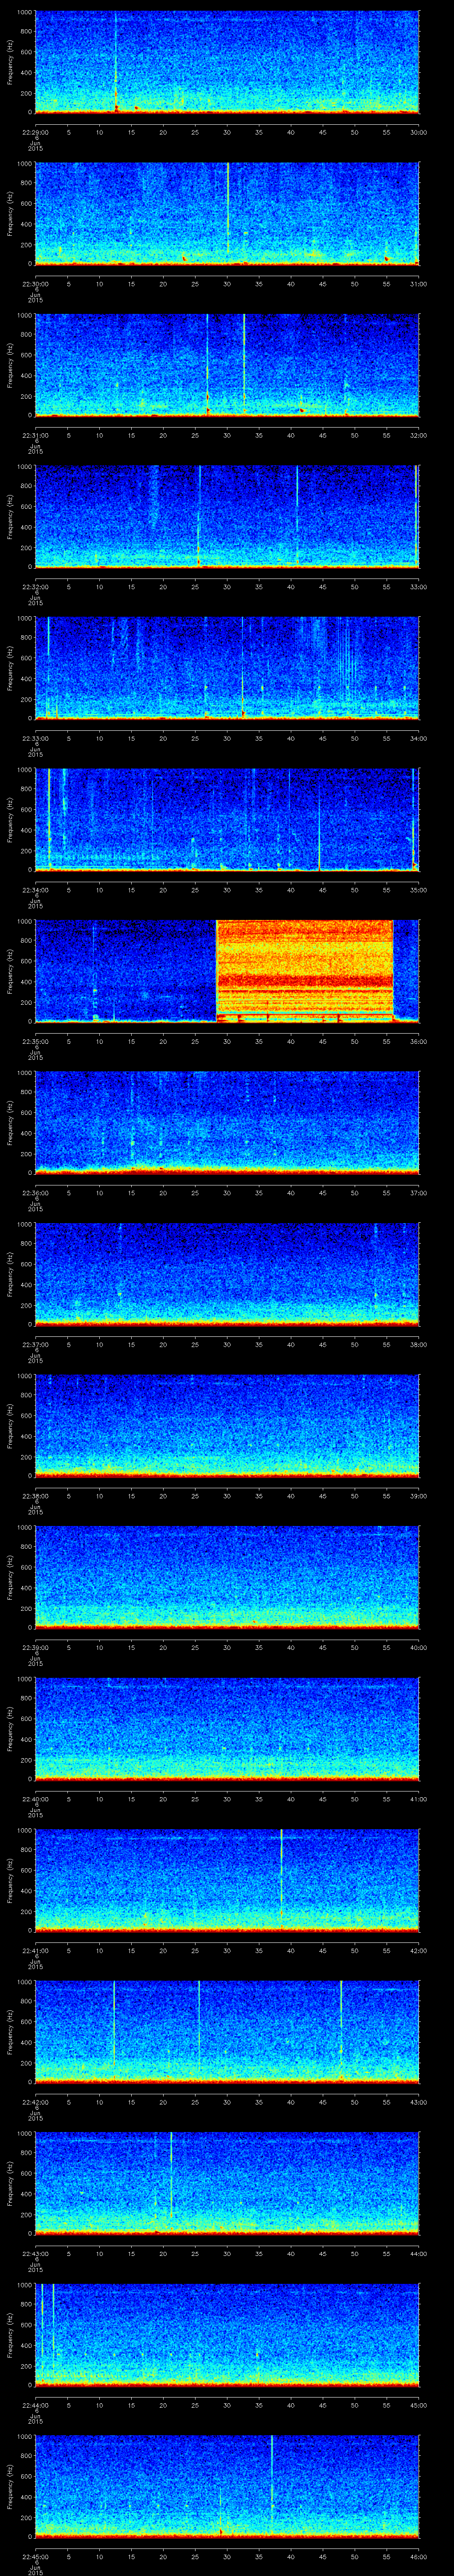Select the 22:31:00 start time label

35,435
